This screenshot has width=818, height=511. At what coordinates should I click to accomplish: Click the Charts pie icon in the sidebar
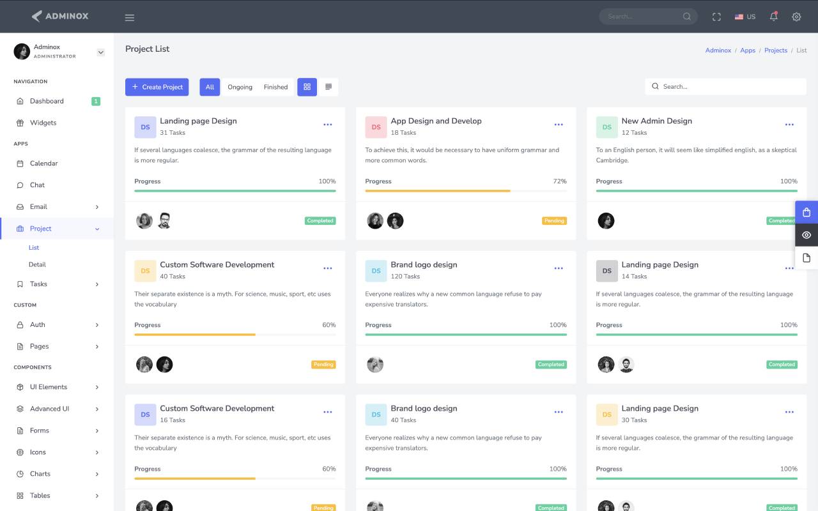(x=20, y=474)
